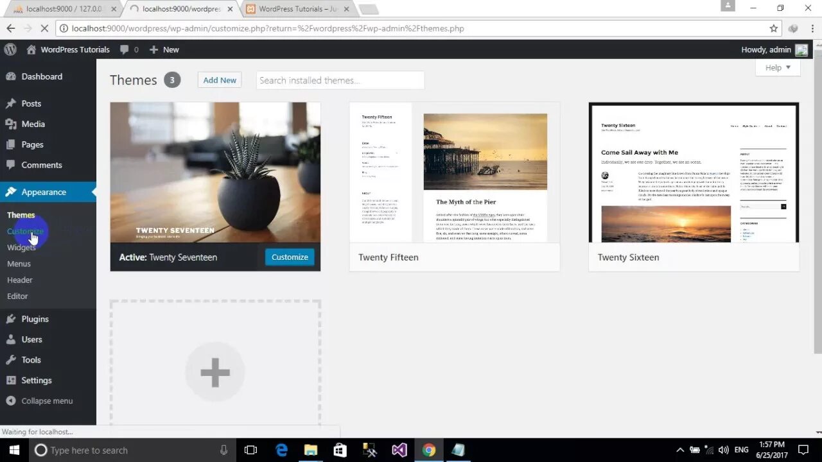
Task: Open the Twenty Sixteen theme screenshot
Action: pyautogui.click(x=694, y=173)
